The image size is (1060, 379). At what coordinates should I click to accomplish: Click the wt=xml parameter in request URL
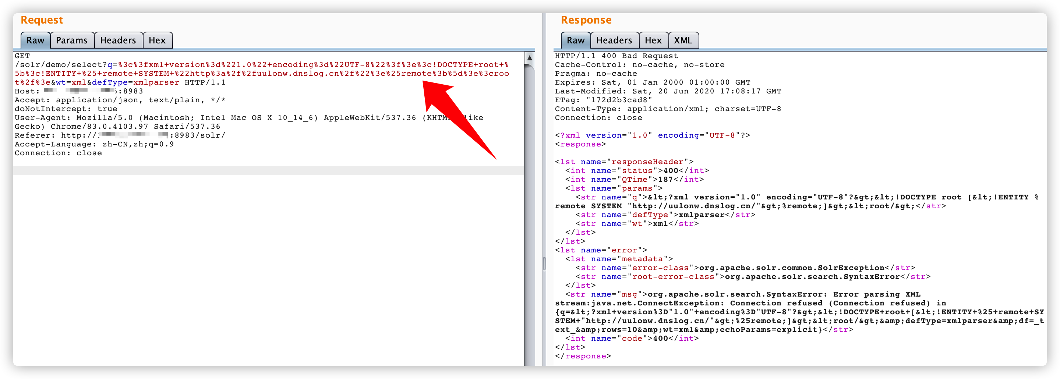coord(71,82)
